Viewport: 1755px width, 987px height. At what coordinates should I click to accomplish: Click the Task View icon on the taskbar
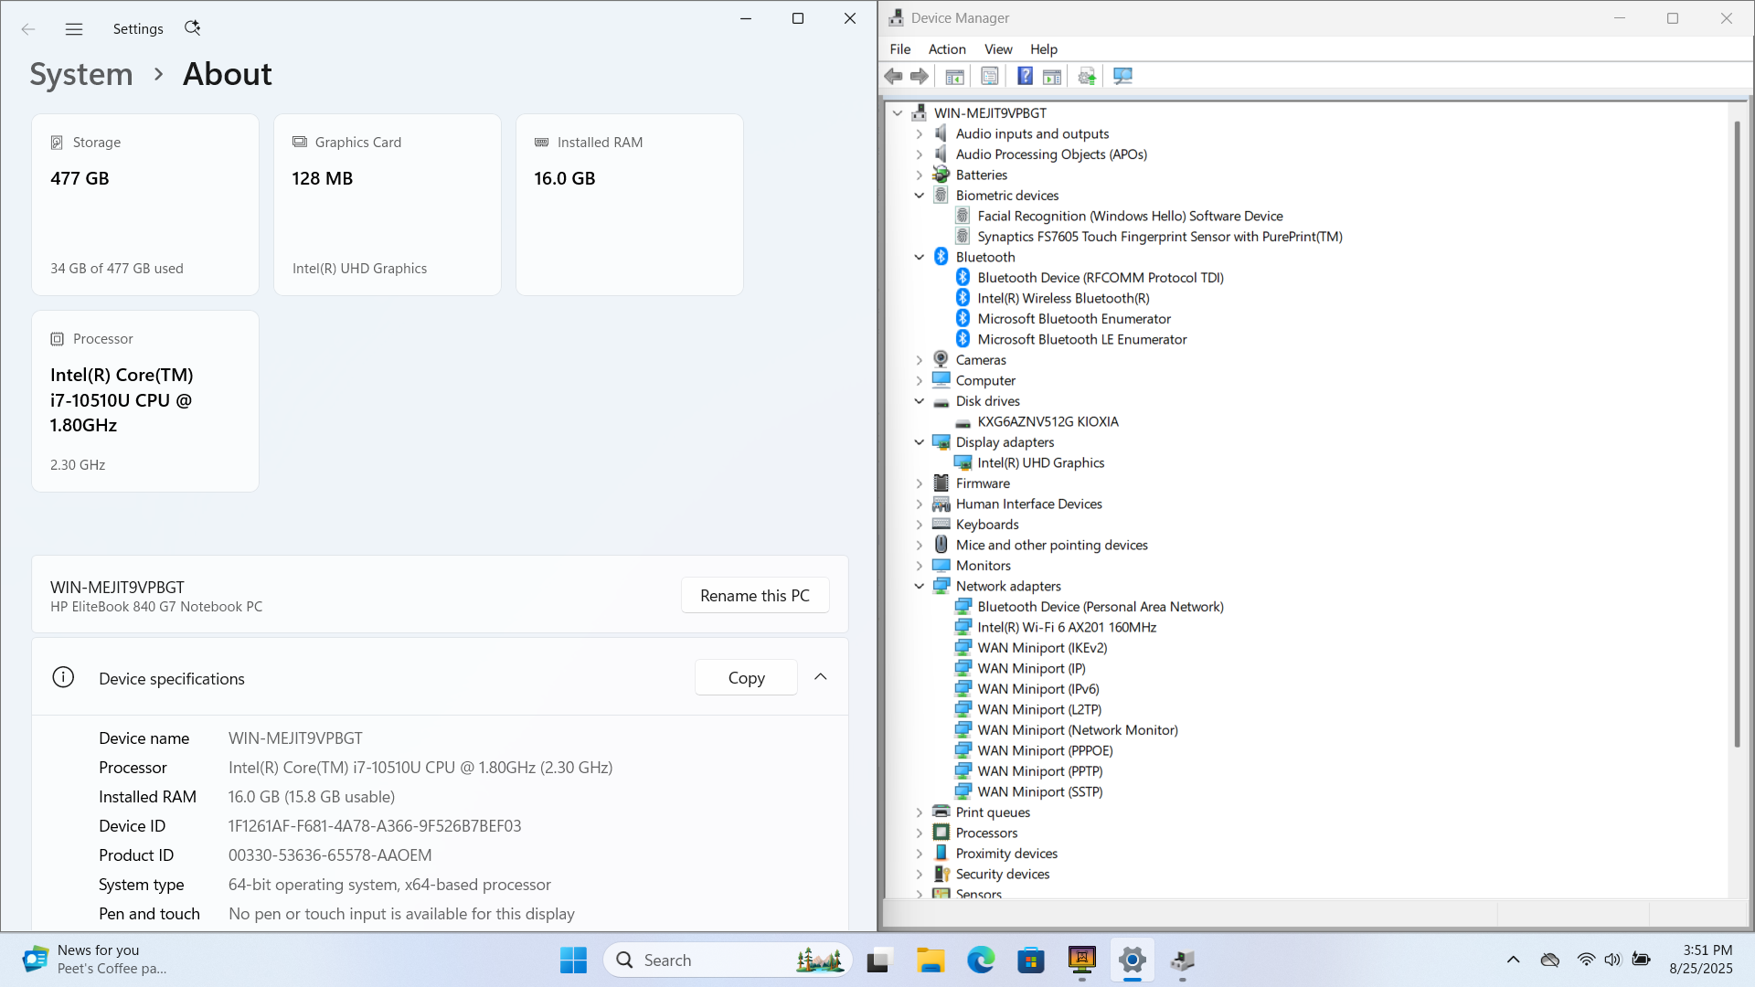(x=878, y=960)
